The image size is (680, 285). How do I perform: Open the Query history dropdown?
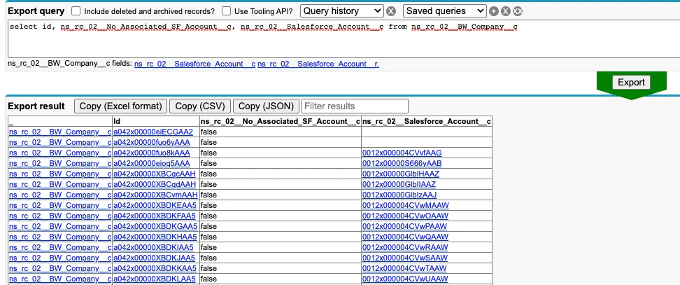point(341,11)
